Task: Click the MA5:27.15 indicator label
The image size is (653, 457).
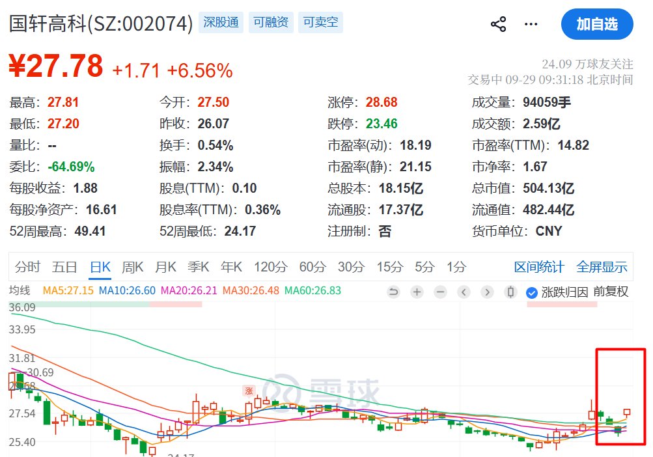Action: (68, 290)
